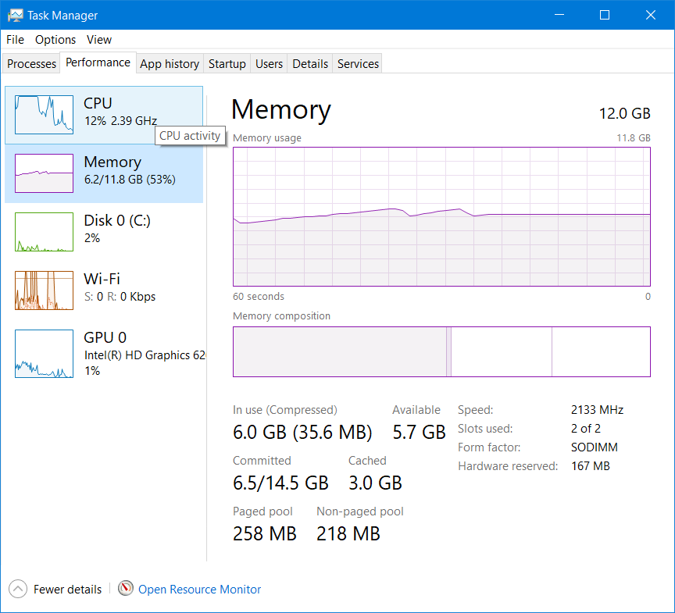Open the Services tab
The image size is (675, 613).
point(358,64)
